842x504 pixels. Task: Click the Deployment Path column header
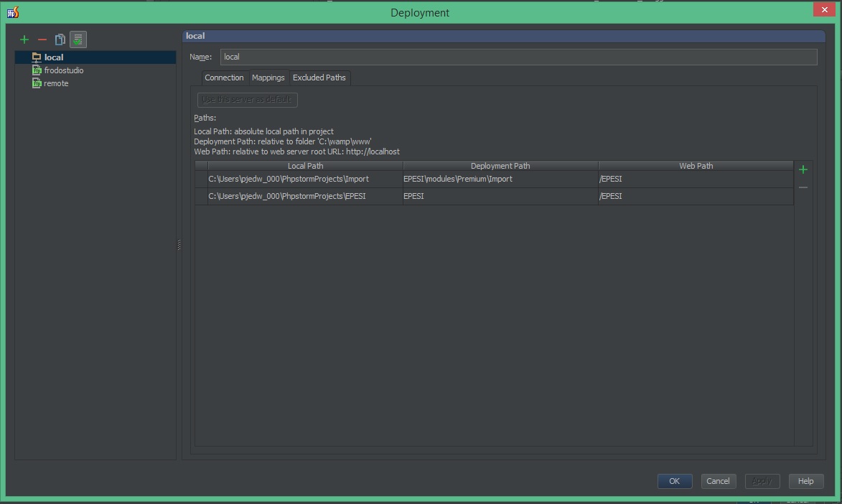pos(500,166)
